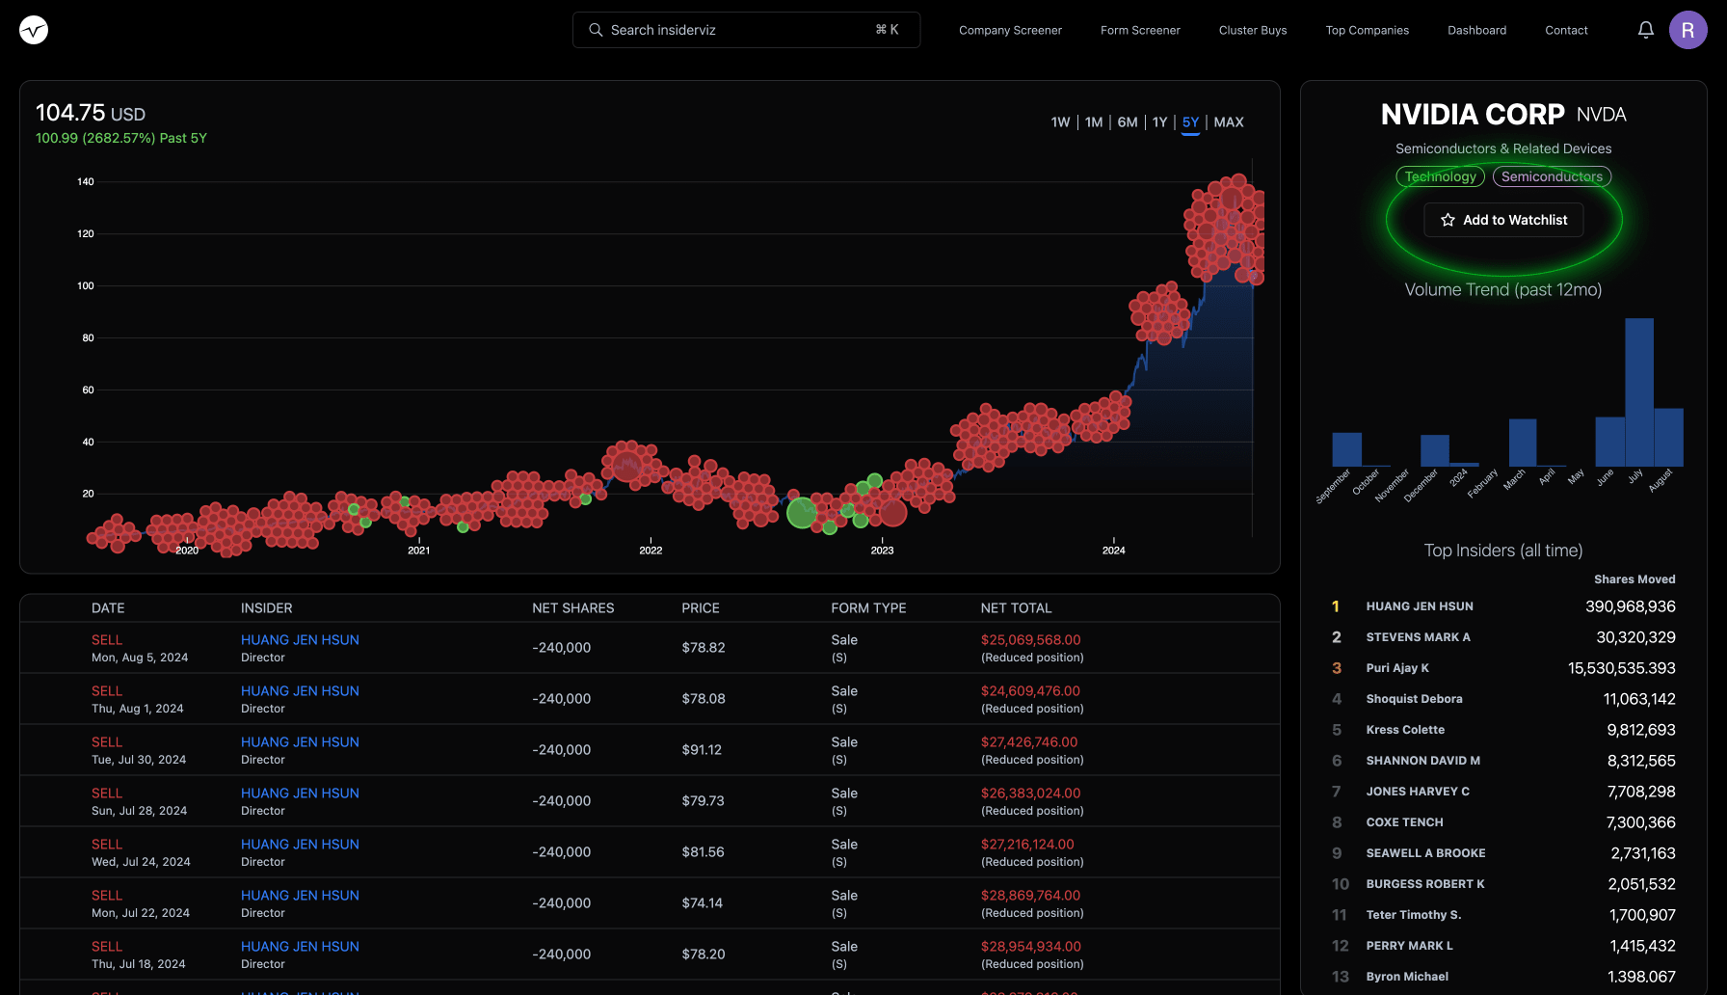Click the Semiconductors tag
The image size is (1727, 995).
(x=1552, y=176)
